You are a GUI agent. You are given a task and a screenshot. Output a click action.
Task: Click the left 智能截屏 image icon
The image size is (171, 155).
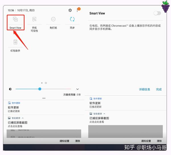point(9,118)
